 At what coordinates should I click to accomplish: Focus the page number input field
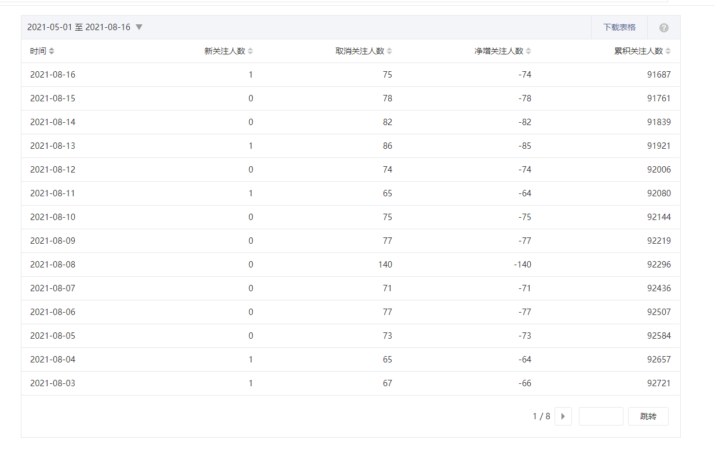(600, 416)
